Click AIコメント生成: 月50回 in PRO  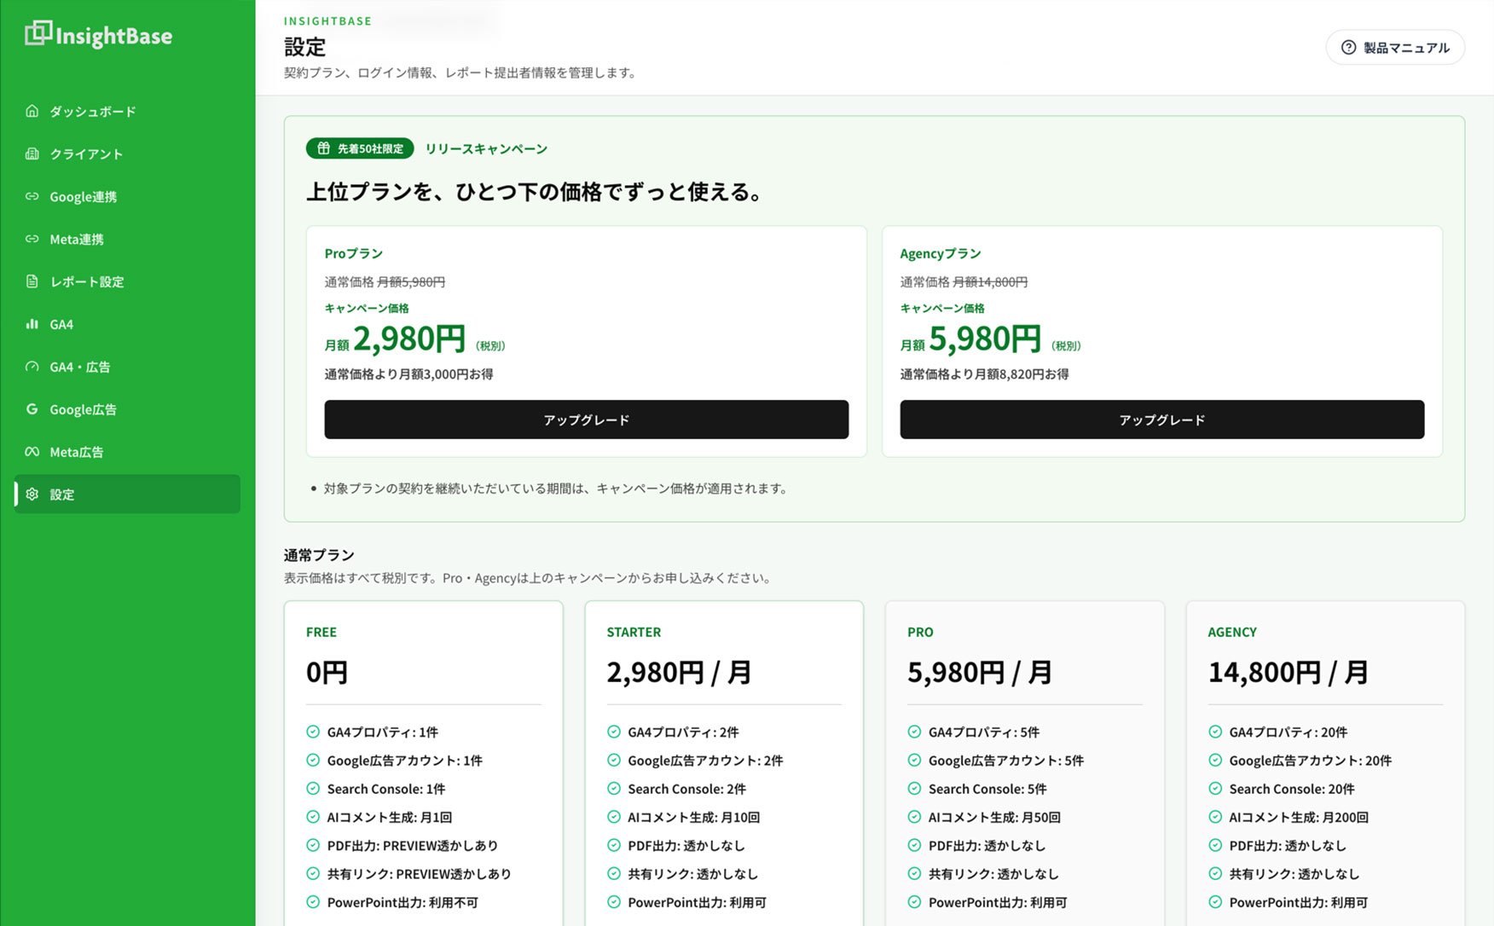click(x=994, y=817)
